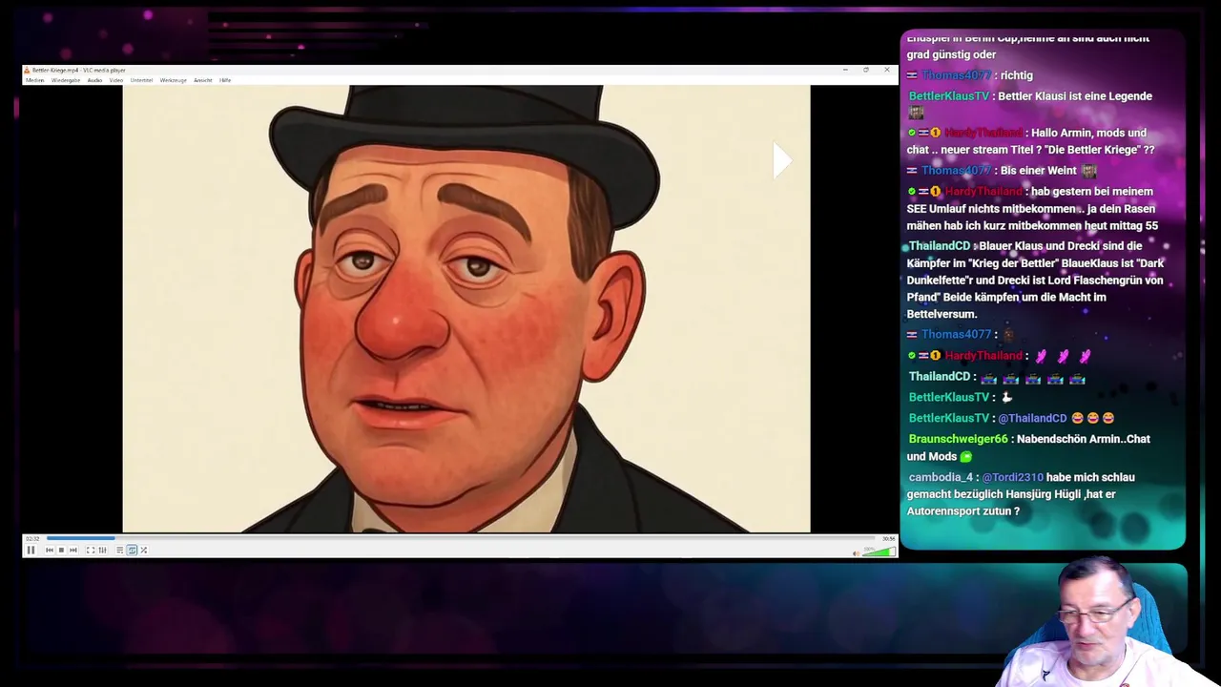
Task: Click chat username Braunschweiger66
Action: click(958, 439)
